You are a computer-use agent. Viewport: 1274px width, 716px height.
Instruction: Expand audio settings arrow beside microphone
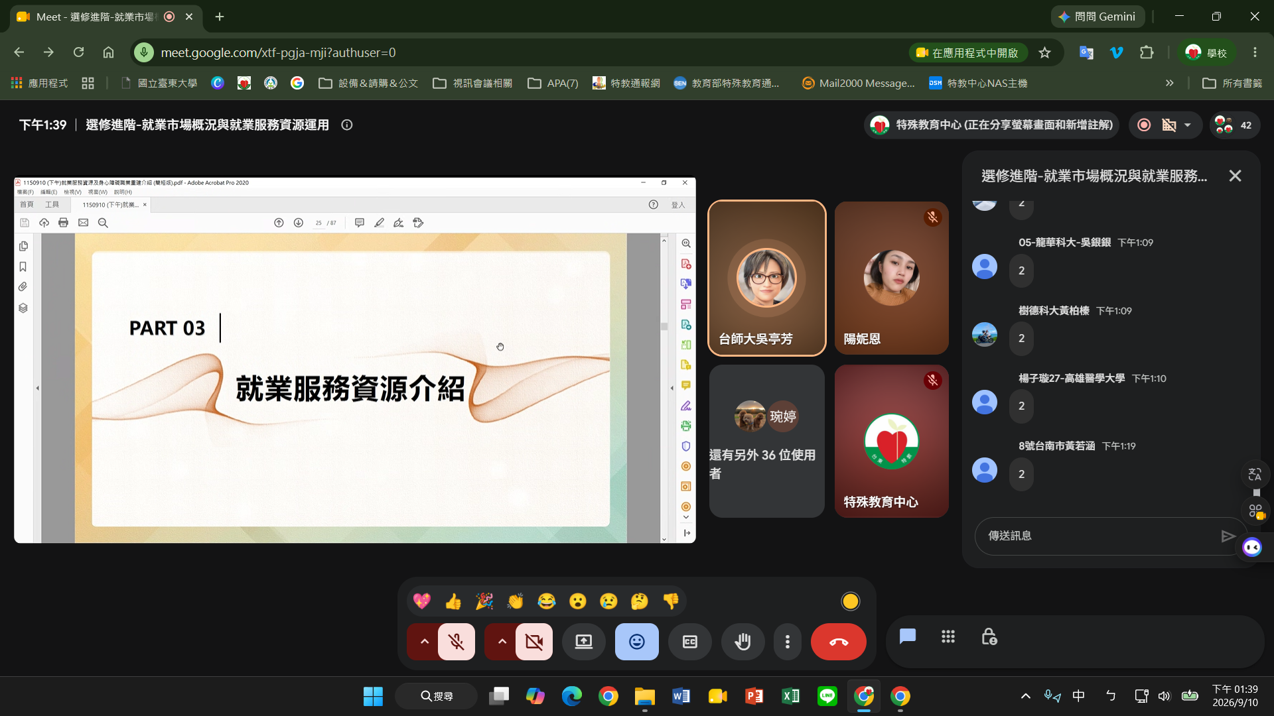pyautogui.click(x=424, y=642)
